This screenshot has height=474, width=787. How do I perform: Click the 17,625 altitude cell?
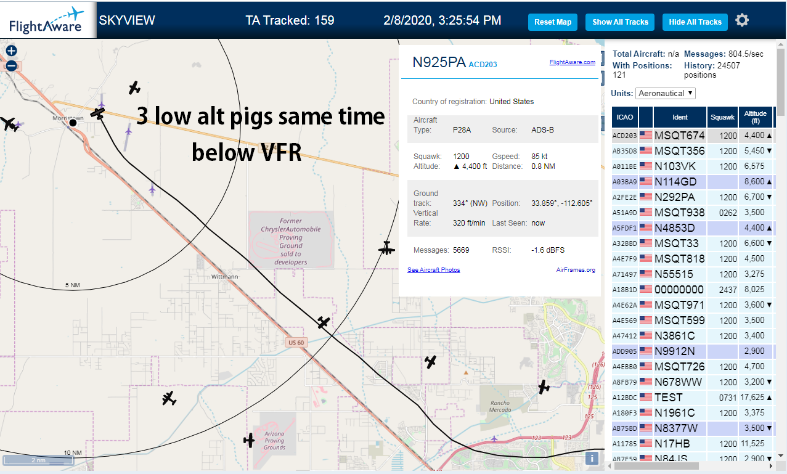[754, 397]
